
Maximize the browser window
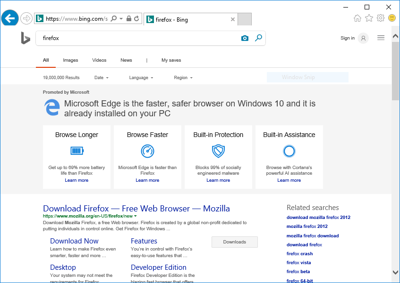coord(367,7)
